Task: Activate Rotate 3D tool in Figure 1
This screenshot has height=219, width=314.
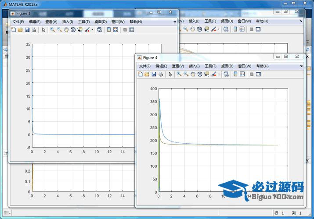Action: point(73,30)
